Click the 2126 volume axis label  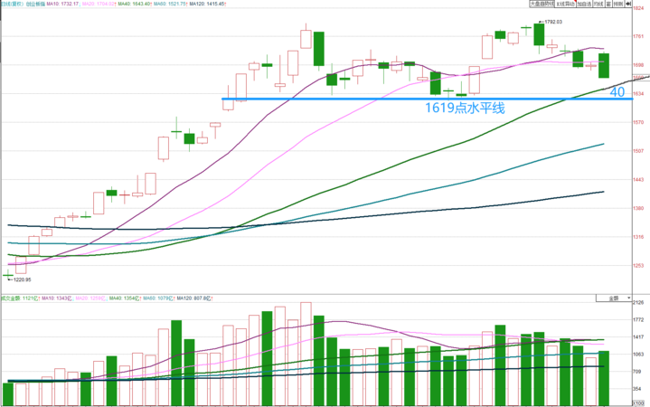pyautogui.click(x=639, y=302)
